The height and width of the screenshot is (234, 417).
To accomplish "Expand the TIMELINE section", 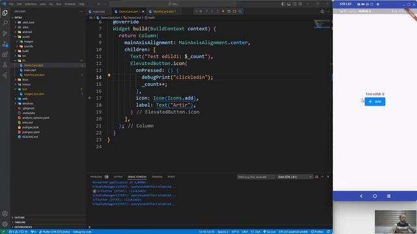I will click(20, 222).
